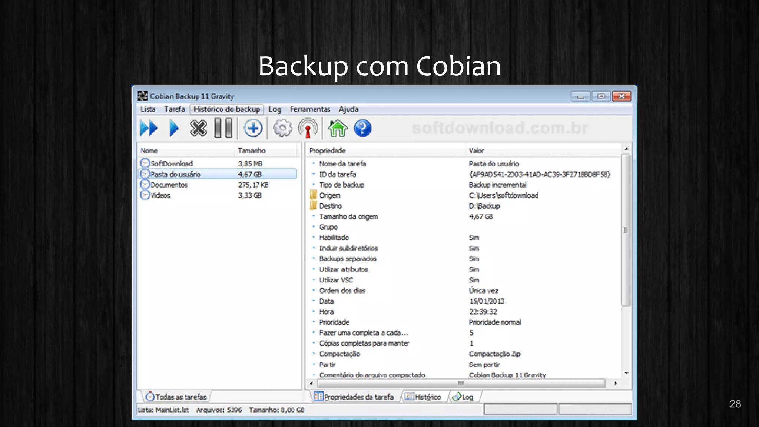
Task: Click the Única vez value
Action: [483, 290]
